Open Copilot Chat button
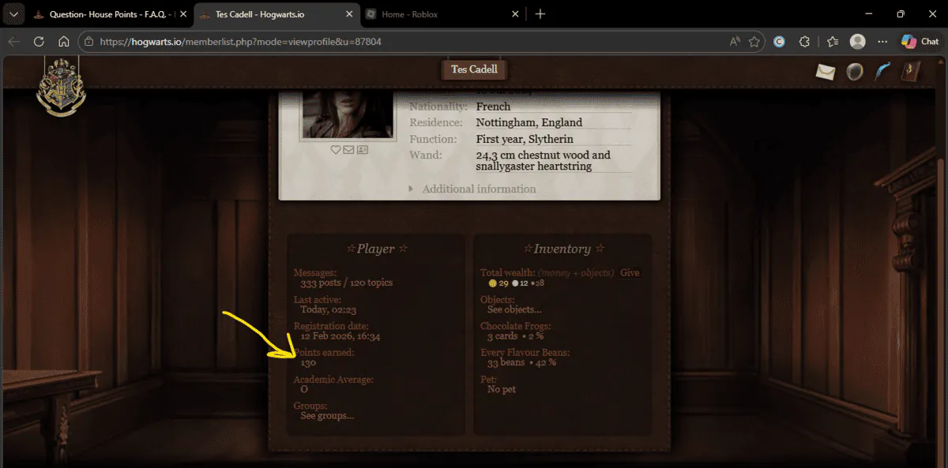948x468 pixels. pyautogui.click(x=920, y=42)
